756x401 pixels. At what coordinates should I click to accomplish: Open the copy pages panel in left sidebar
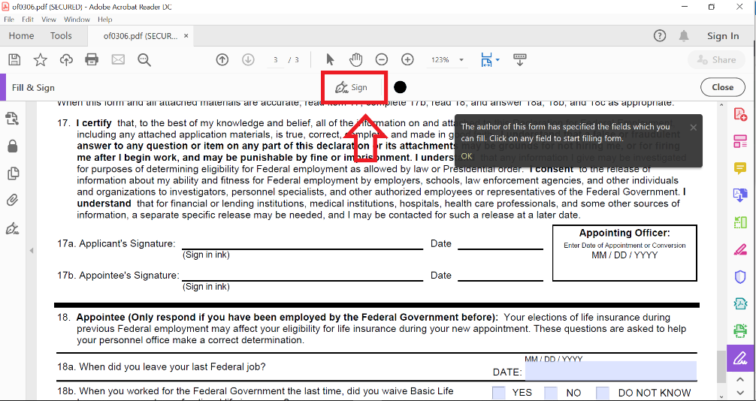coord(13,173)
